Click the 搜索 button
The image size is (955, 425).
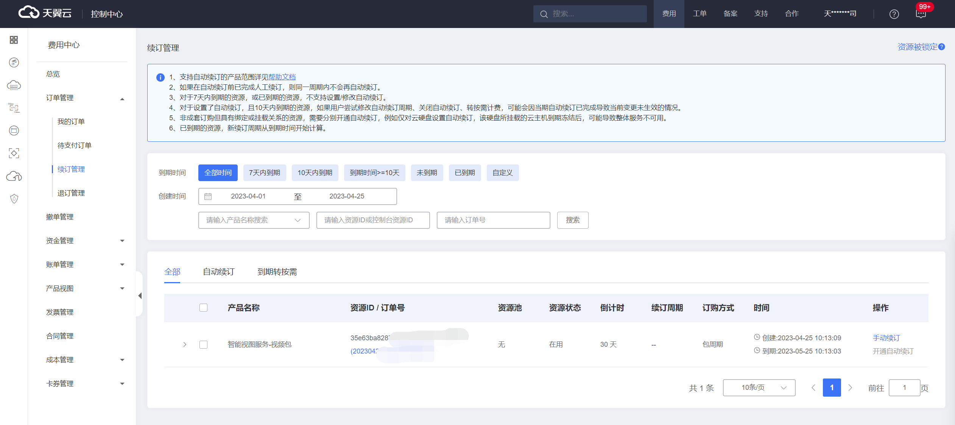(x=572, y=220)
